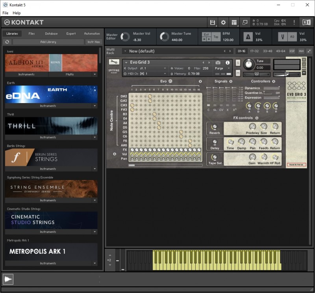Toggle the aux sends button
The width and height of the screenshot is (315, 293).
point(301,51)
